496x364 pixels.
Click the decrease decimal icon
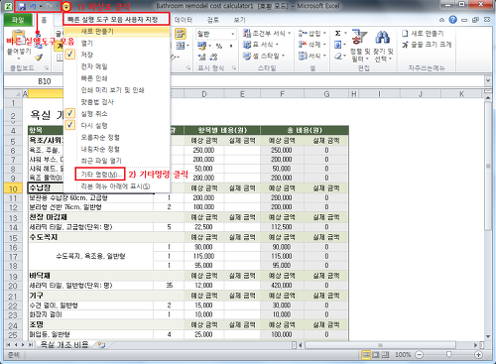[213, 57]
